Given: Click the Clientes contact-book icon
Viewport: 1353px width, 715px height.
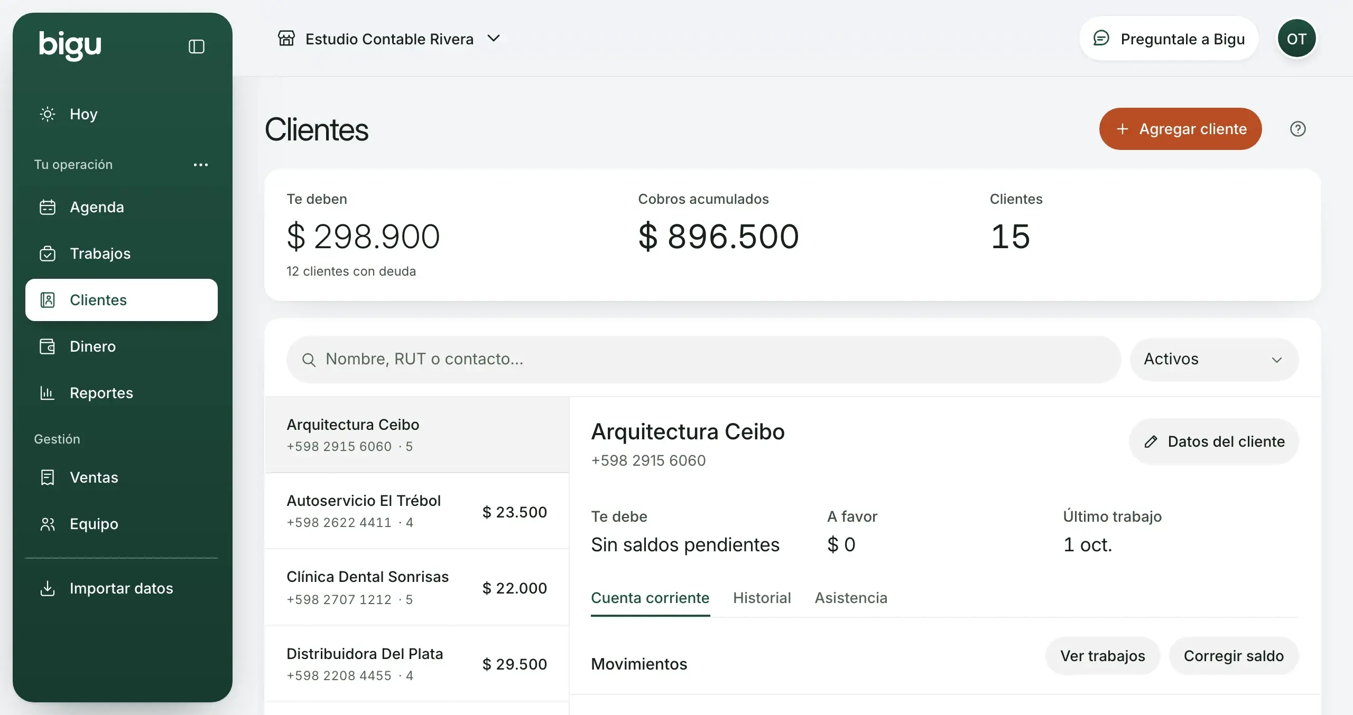Looking at the screenshot, I should pyautogui.click(x=48, y=300).
